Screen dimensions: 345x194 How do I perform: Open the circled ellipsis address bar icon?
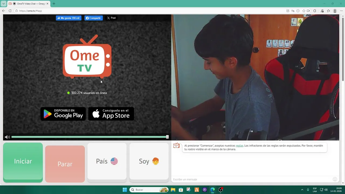click(x=298, y=11)
